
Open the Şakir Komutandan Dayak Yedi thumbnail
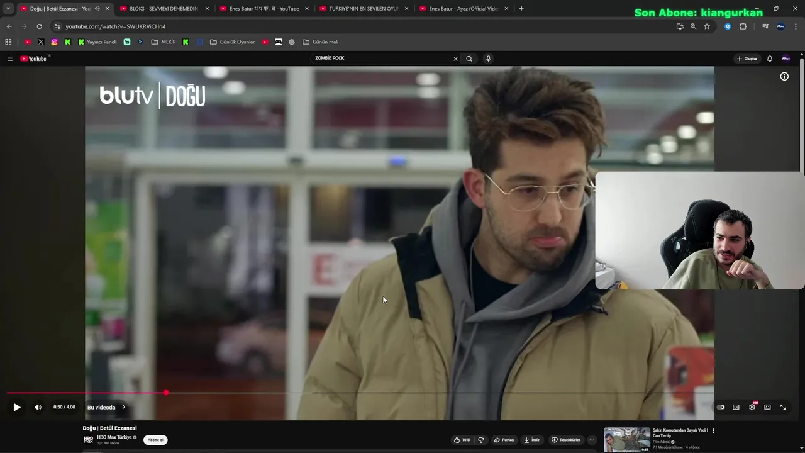point(627,440)
